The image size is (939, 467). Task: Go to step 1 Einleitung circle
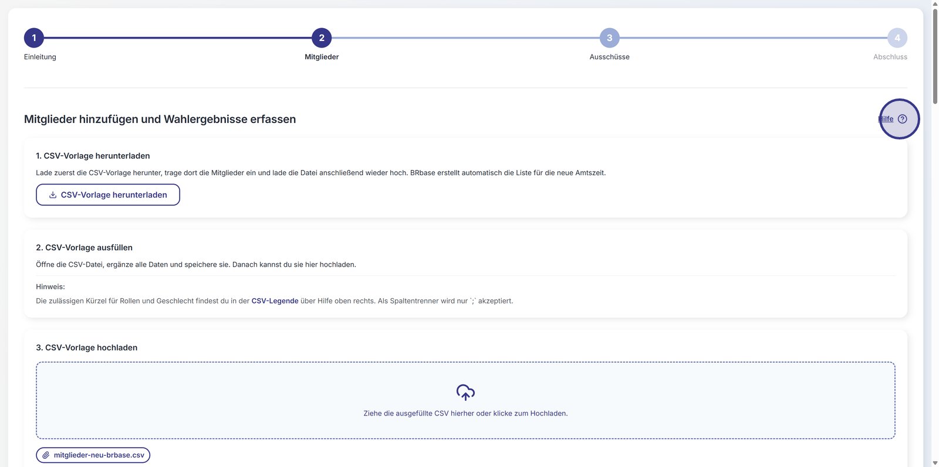(34, 38)
